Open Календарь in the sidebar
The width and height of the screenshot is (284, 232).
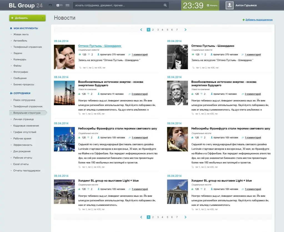click(x=20, y=59)
